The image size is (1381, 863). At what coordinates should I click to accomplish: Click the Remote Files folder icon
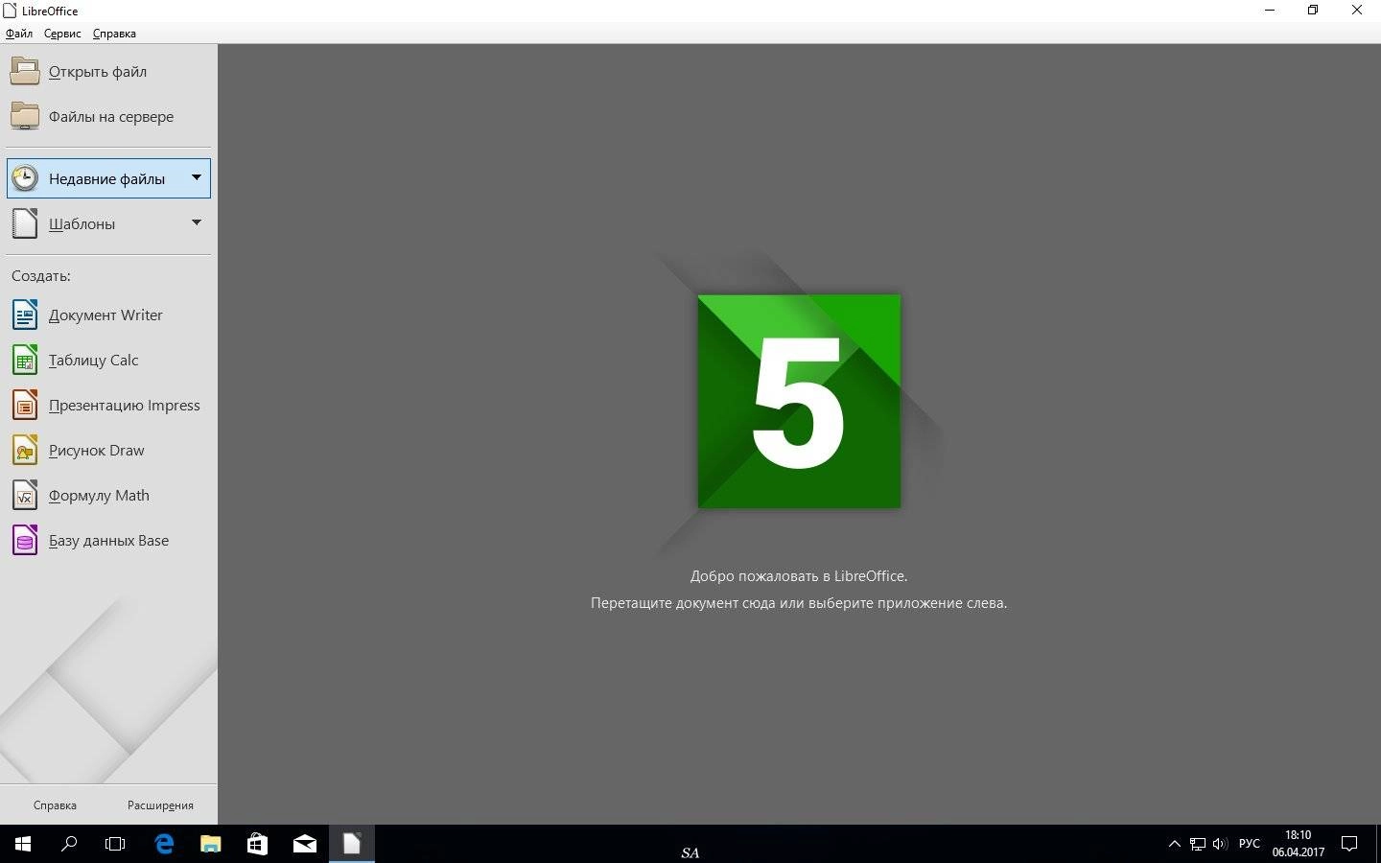coord(25,116)
